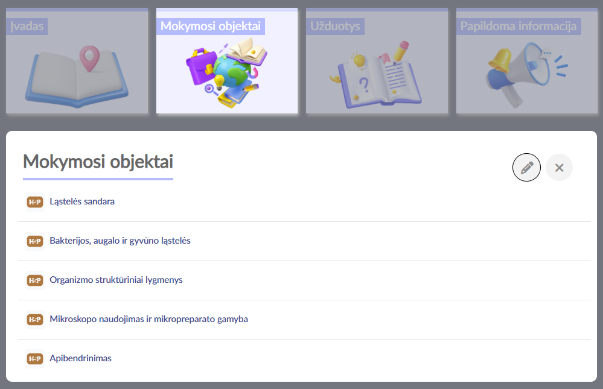The width and height of the screenshot is (603, 389).
Task: Click H5P icon beside Bakterijos, augalo ir gyvūno ląstelės
Action: click(x=35, y=241)
